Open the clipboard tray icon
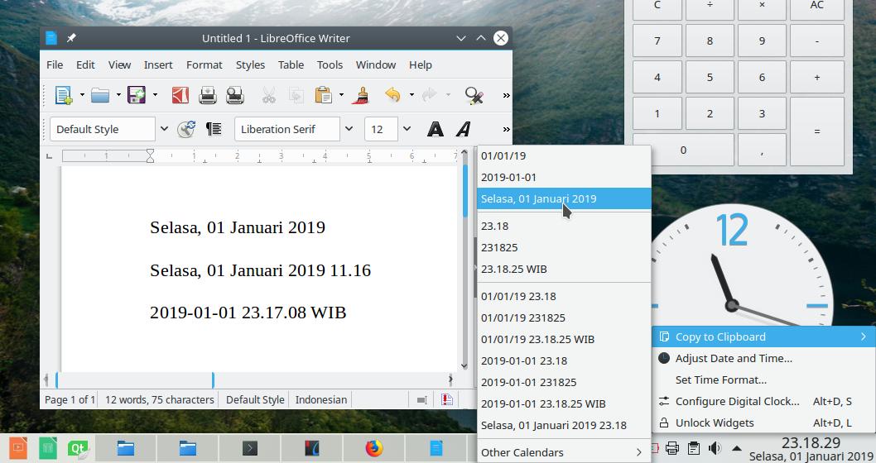This screenshot has height=463, width=876. [693, 448]
